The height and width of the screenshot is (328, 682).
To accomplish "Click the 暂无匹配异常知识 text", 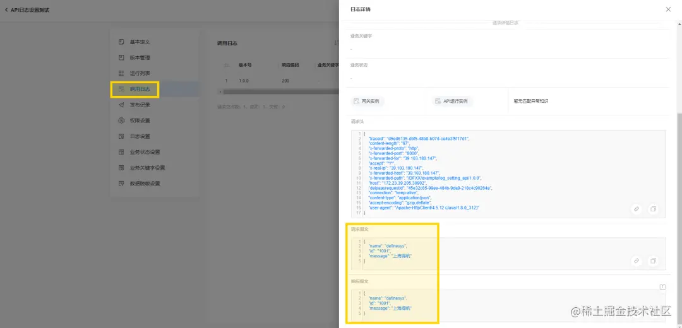I will click(531, 101).
